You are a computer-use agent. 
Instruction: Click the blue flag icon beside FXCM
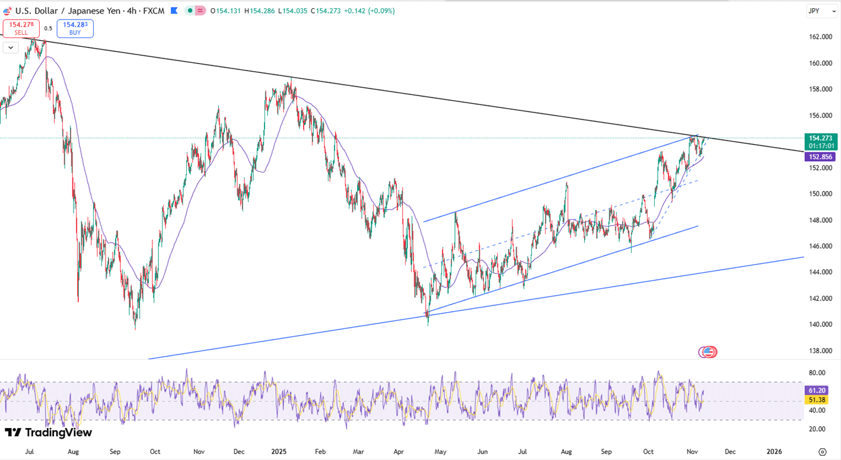pos(174,11)
